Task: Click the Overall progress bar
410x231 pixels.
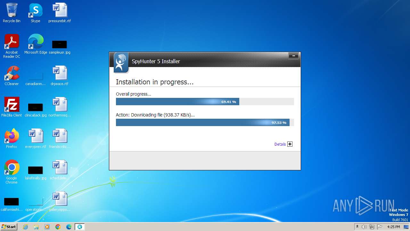Action: [205, 102]
